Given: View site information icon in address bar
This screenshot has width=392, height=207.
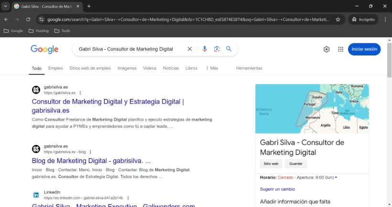Looking at the screenshot, I should pos(42,20).
